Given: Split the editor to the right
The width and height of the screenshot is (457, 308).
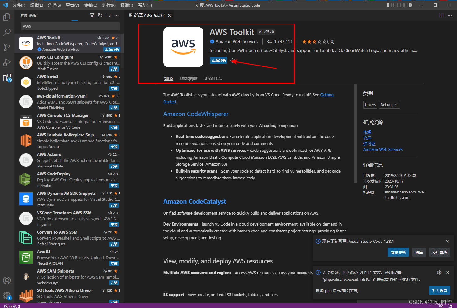Looking at the screenshot, I should 442,15.
